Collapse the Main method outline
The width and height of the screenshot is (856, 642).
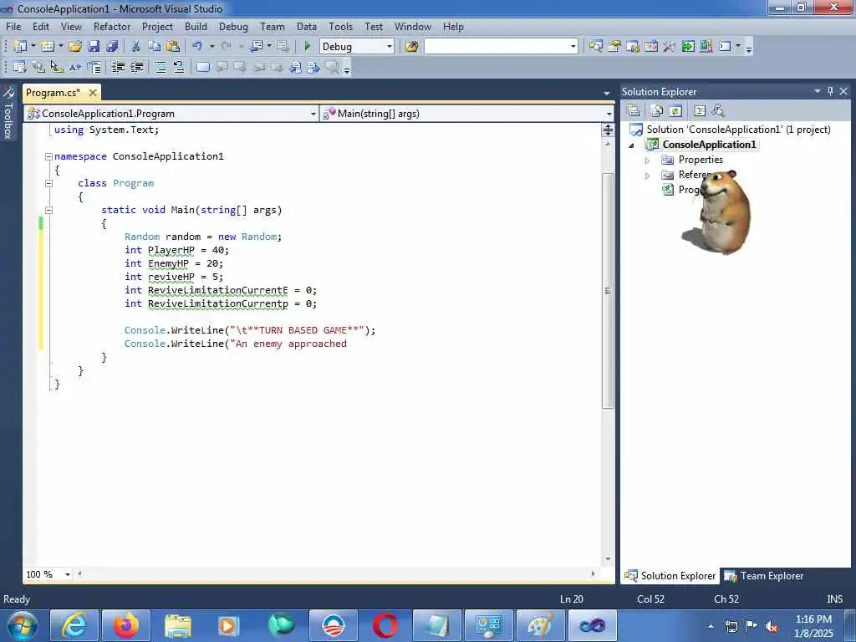point(48,210)
